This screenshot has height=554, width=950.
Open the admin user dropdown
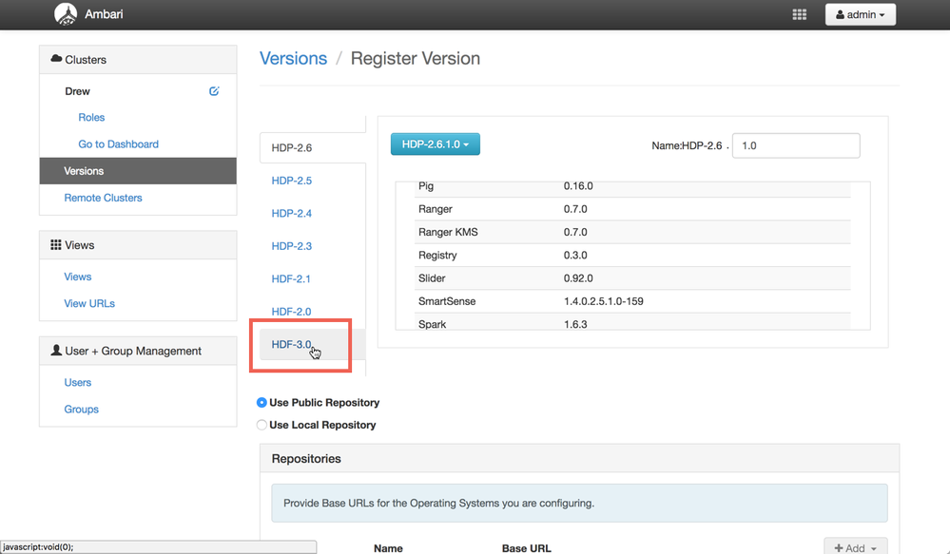click(861, 14)
